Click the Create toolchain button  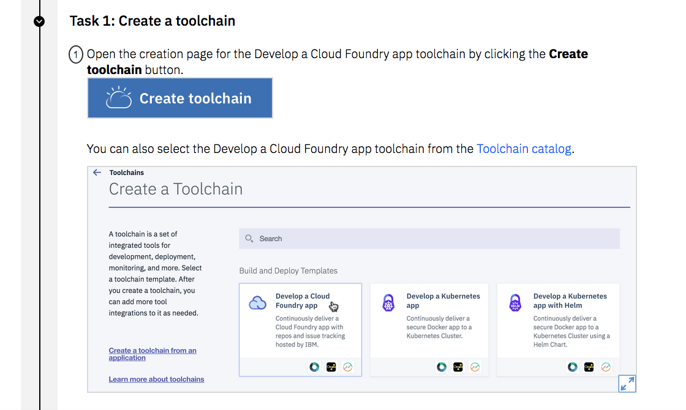point(180,98)
